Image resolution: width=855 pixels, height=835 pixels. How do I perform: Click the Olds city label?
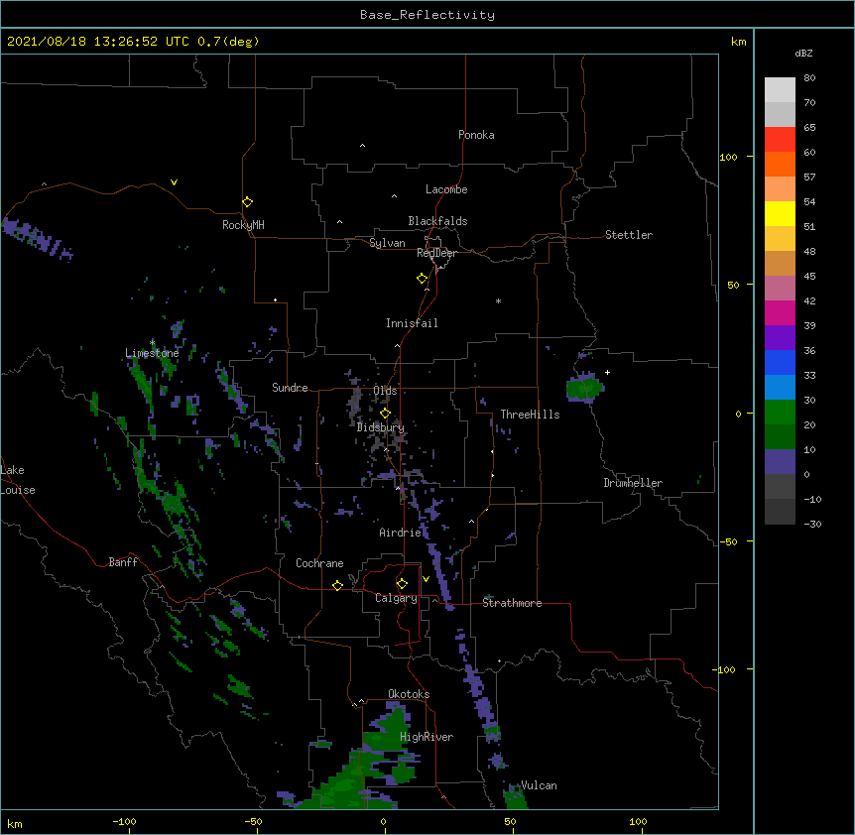pyautogui.click(x=385, y=391)
